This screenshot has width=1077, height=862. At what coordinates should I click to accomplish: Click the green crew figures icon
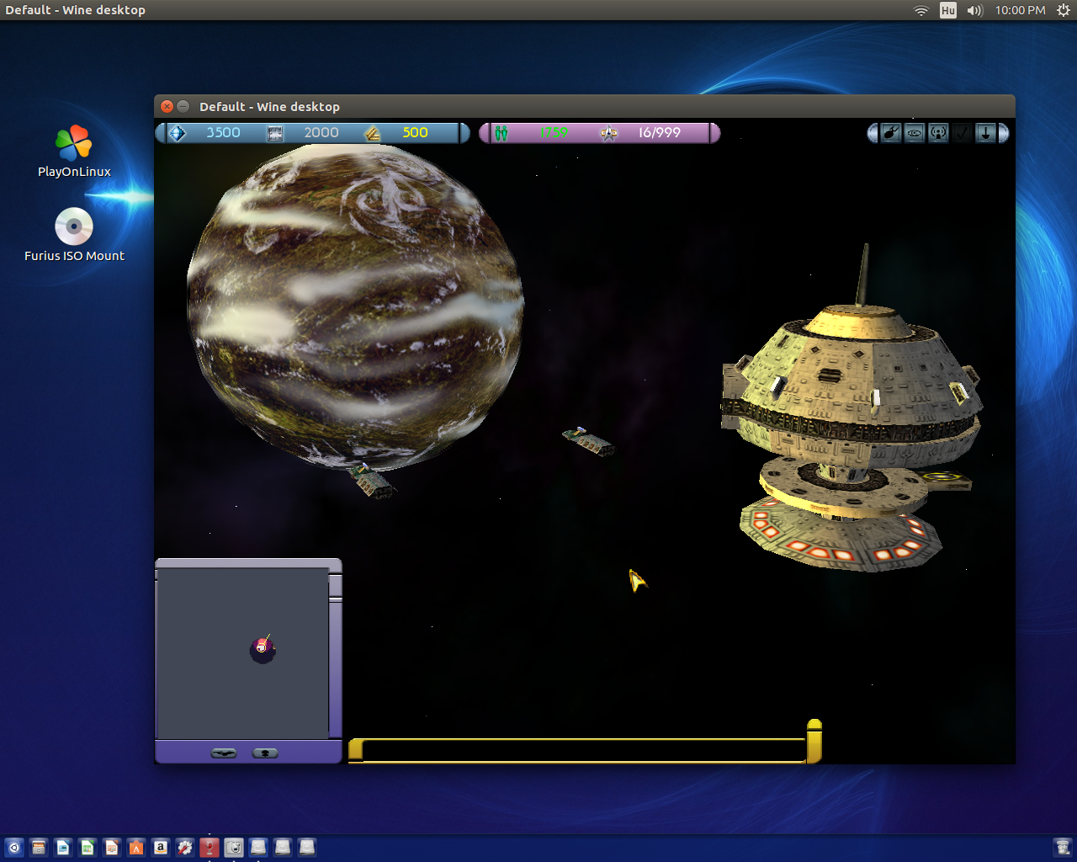coord(501,133)
